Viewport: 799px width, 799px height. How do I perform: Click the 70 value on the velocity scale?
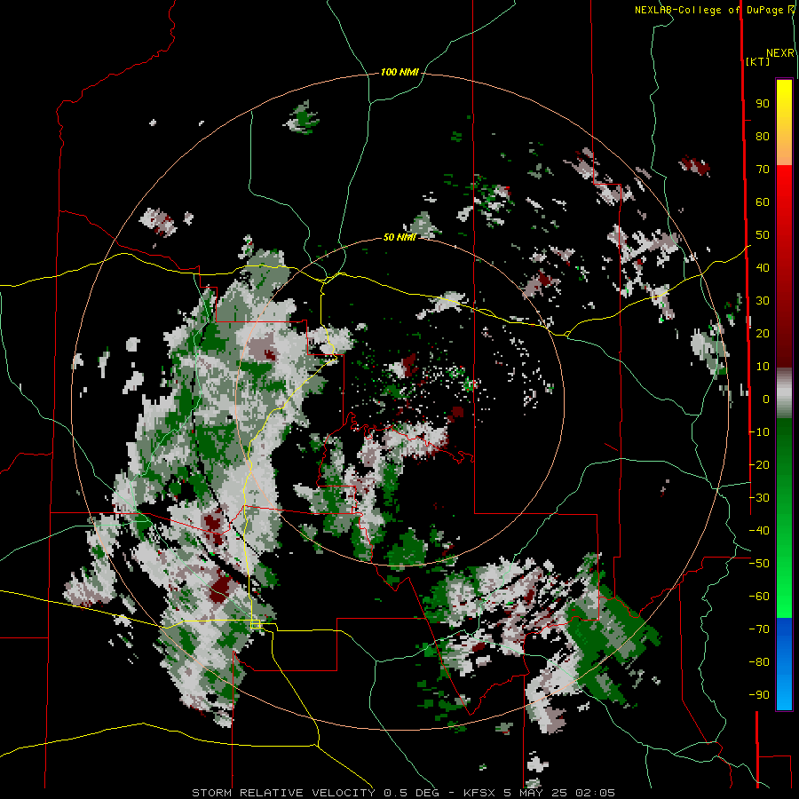pos(763,170)
